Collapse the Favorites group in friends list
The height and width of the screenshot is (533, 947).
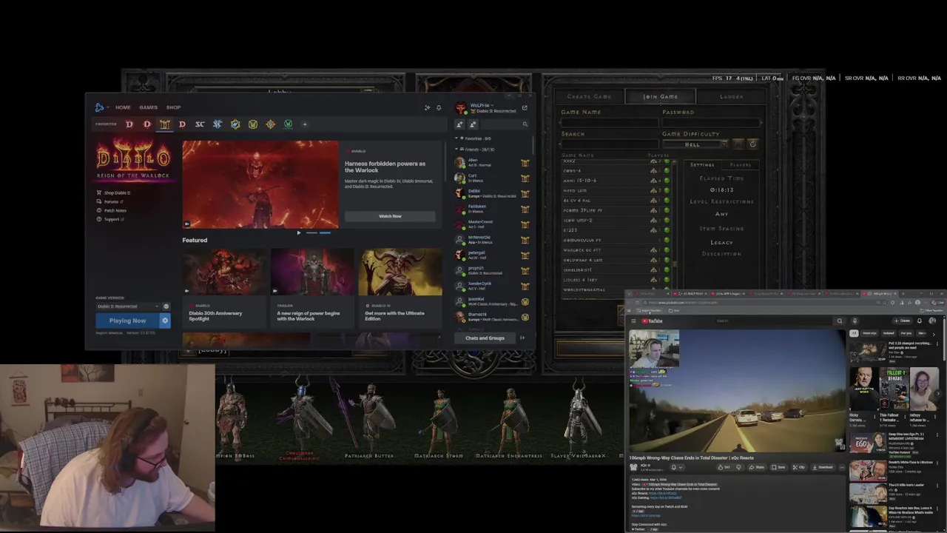pyautogui.click(x=456, y=138)
